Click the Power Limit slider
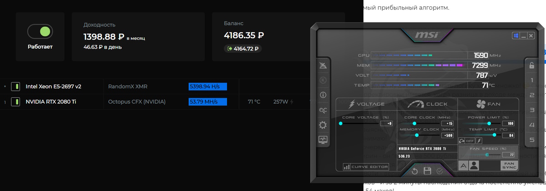Image resolution: width=546 pixels, height=191 pixels. click(x=481, y=123)
